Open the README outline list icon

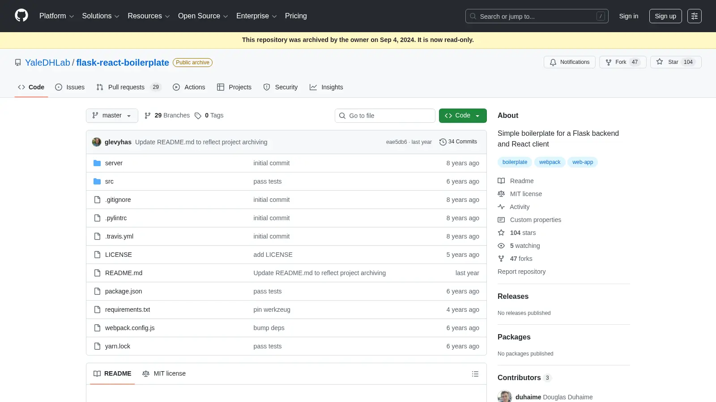click(475, 374)
